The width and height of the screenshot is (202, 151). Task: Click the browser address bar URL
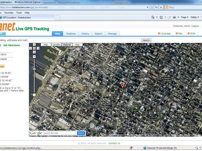click(24, 7)
